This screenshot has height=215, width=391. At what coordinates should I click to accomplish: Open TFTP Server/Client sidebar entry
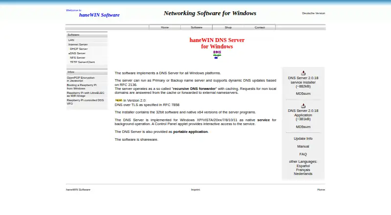[82, 62]
